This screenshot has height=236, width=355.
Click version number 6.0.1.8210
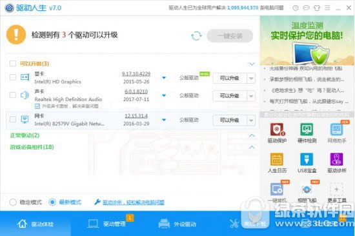point(136,92)
